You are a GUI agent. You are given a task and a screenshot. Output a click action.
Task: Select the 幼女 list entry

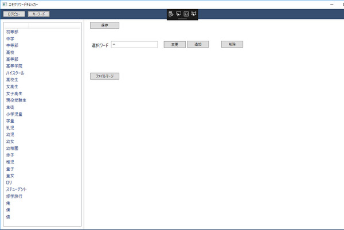point(10,142)
